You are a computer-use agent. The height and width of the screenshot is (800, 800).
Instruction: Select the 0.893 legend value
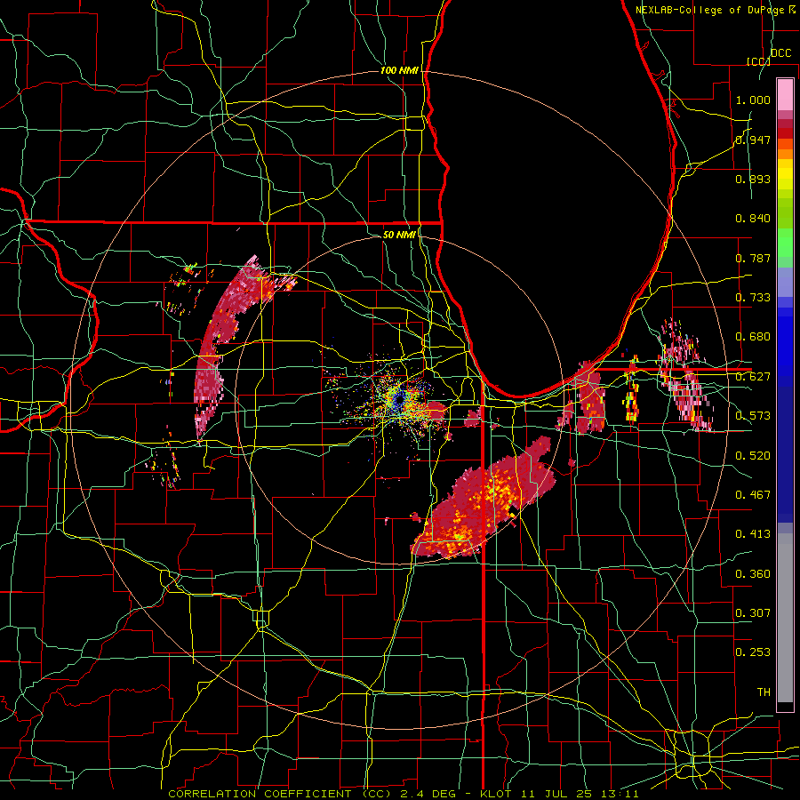coord(753,179)
